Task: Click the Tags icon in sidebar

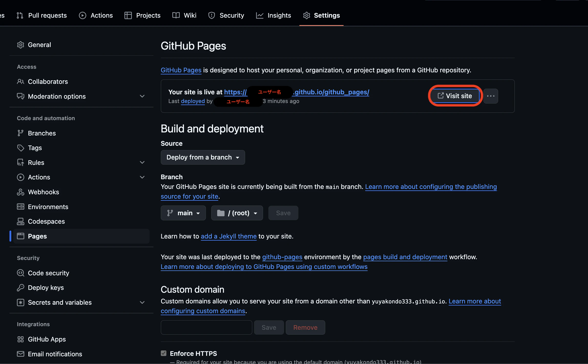Action: point(20,148)
